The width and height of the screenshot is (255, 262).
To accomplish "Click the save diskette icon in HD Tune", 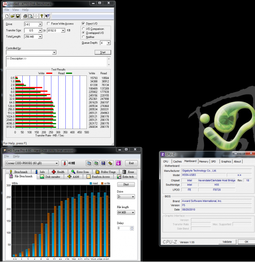I will [x=103, y=163].
